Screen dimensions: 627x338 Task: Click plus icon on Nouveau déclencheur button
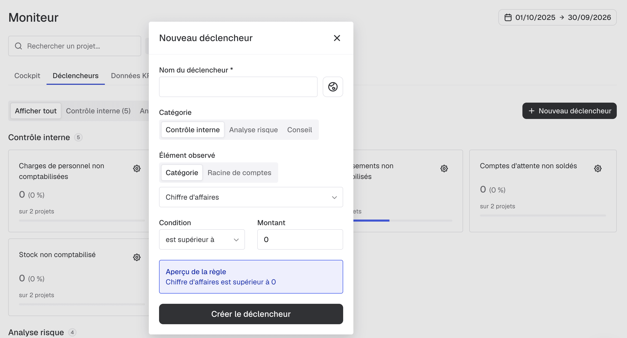click(x=532, y=111)
